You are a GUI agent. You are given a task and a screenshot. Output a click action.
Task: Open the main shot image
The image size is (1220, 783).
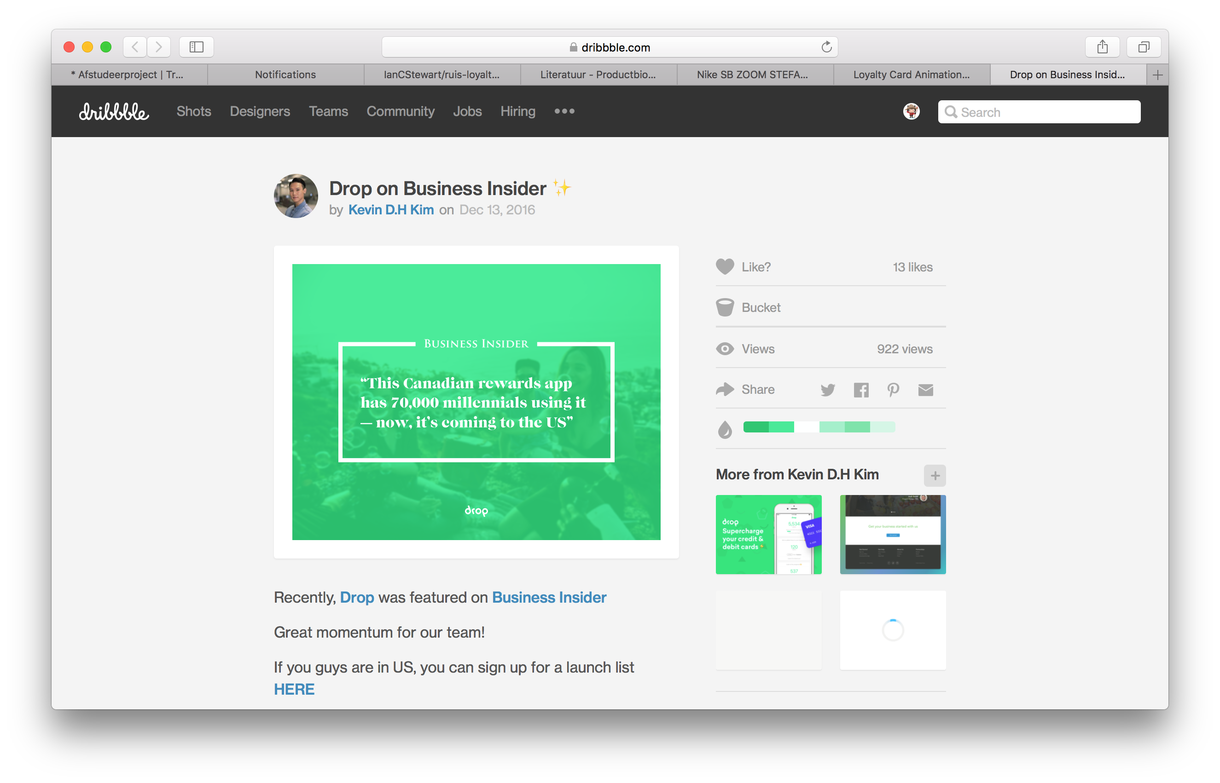[x=476, y=402]
